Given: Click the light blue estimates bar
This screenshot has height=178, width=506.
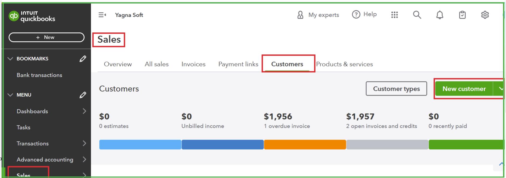Looking at the screenshot, I should (140, 144).
